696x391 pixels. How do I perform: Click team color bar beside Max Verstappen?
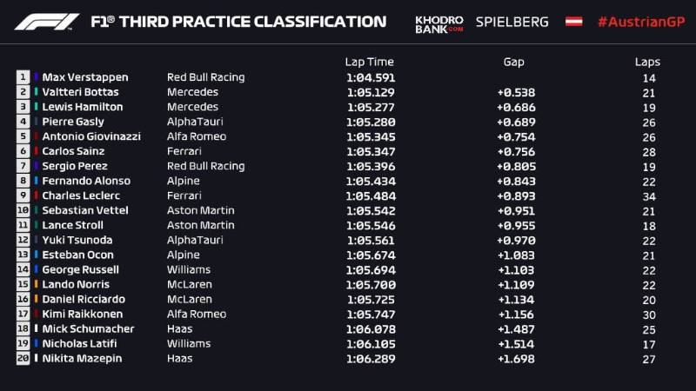pos(36,77)
